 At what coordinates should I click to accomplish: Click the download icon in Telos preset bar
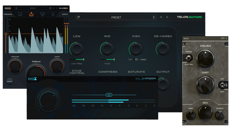154,17
